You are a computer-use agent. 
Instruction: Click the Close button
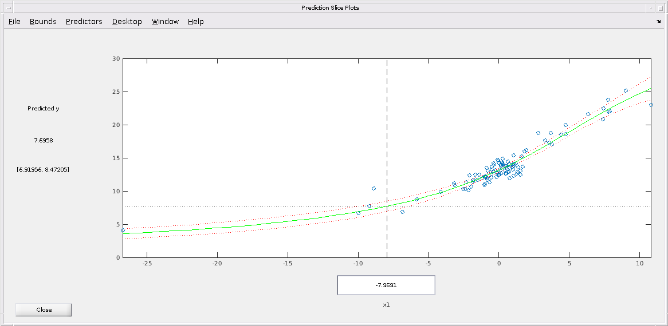44,310
